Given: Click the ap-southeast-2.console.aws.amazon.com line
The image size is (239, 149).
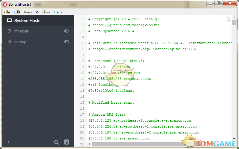Looking at the screenshot, I should pos(144,132).
